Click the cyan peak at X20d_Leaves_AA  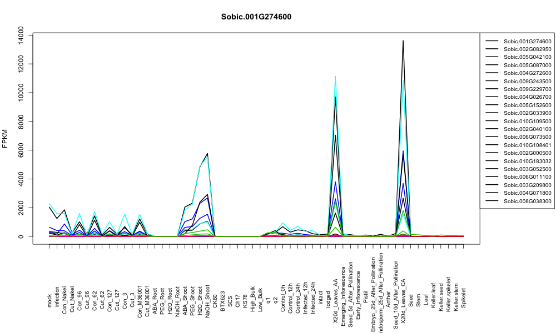[335, 77]
